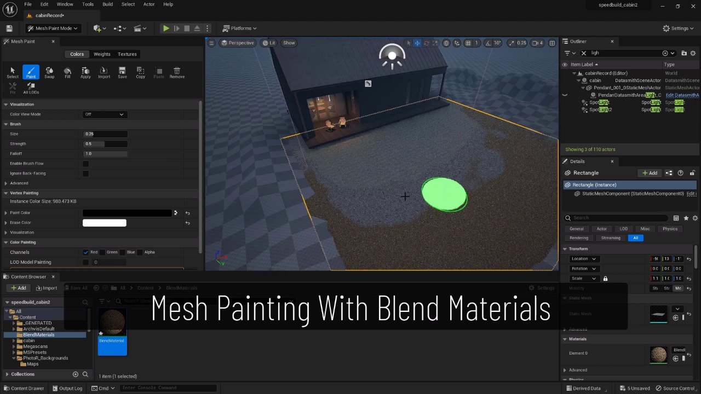Toggle the scale lock icon in Transform
Screen dimensions: 701x394
[605, 279]
